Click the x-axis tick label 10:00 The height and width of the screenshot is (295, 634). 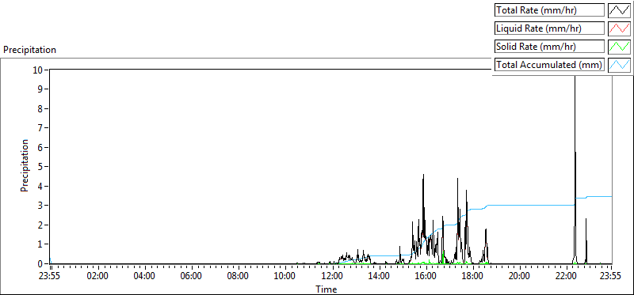[285, 277]
